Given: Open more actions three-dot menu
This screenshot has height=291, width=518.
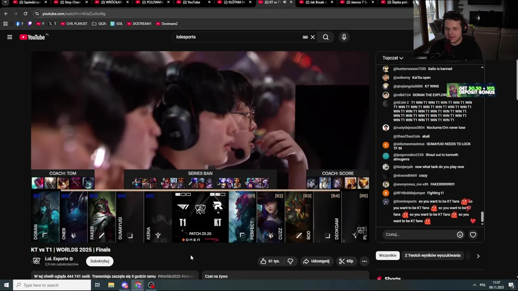Looking at the screenshot, I should tap(364, 261).
